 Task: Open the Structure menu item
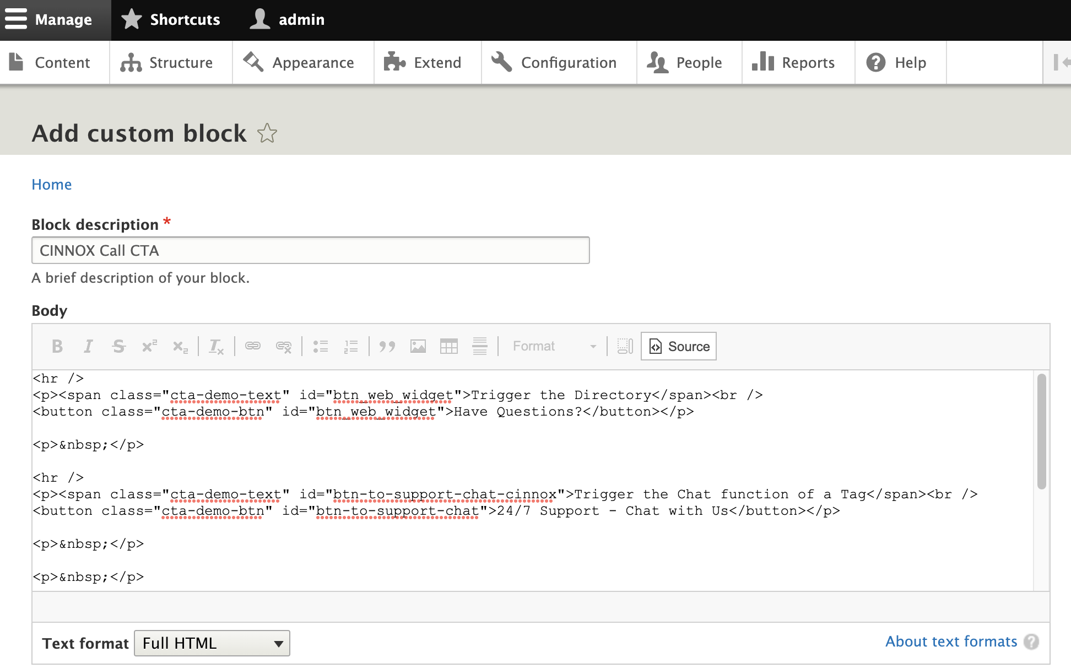click(x=170, y=63)
